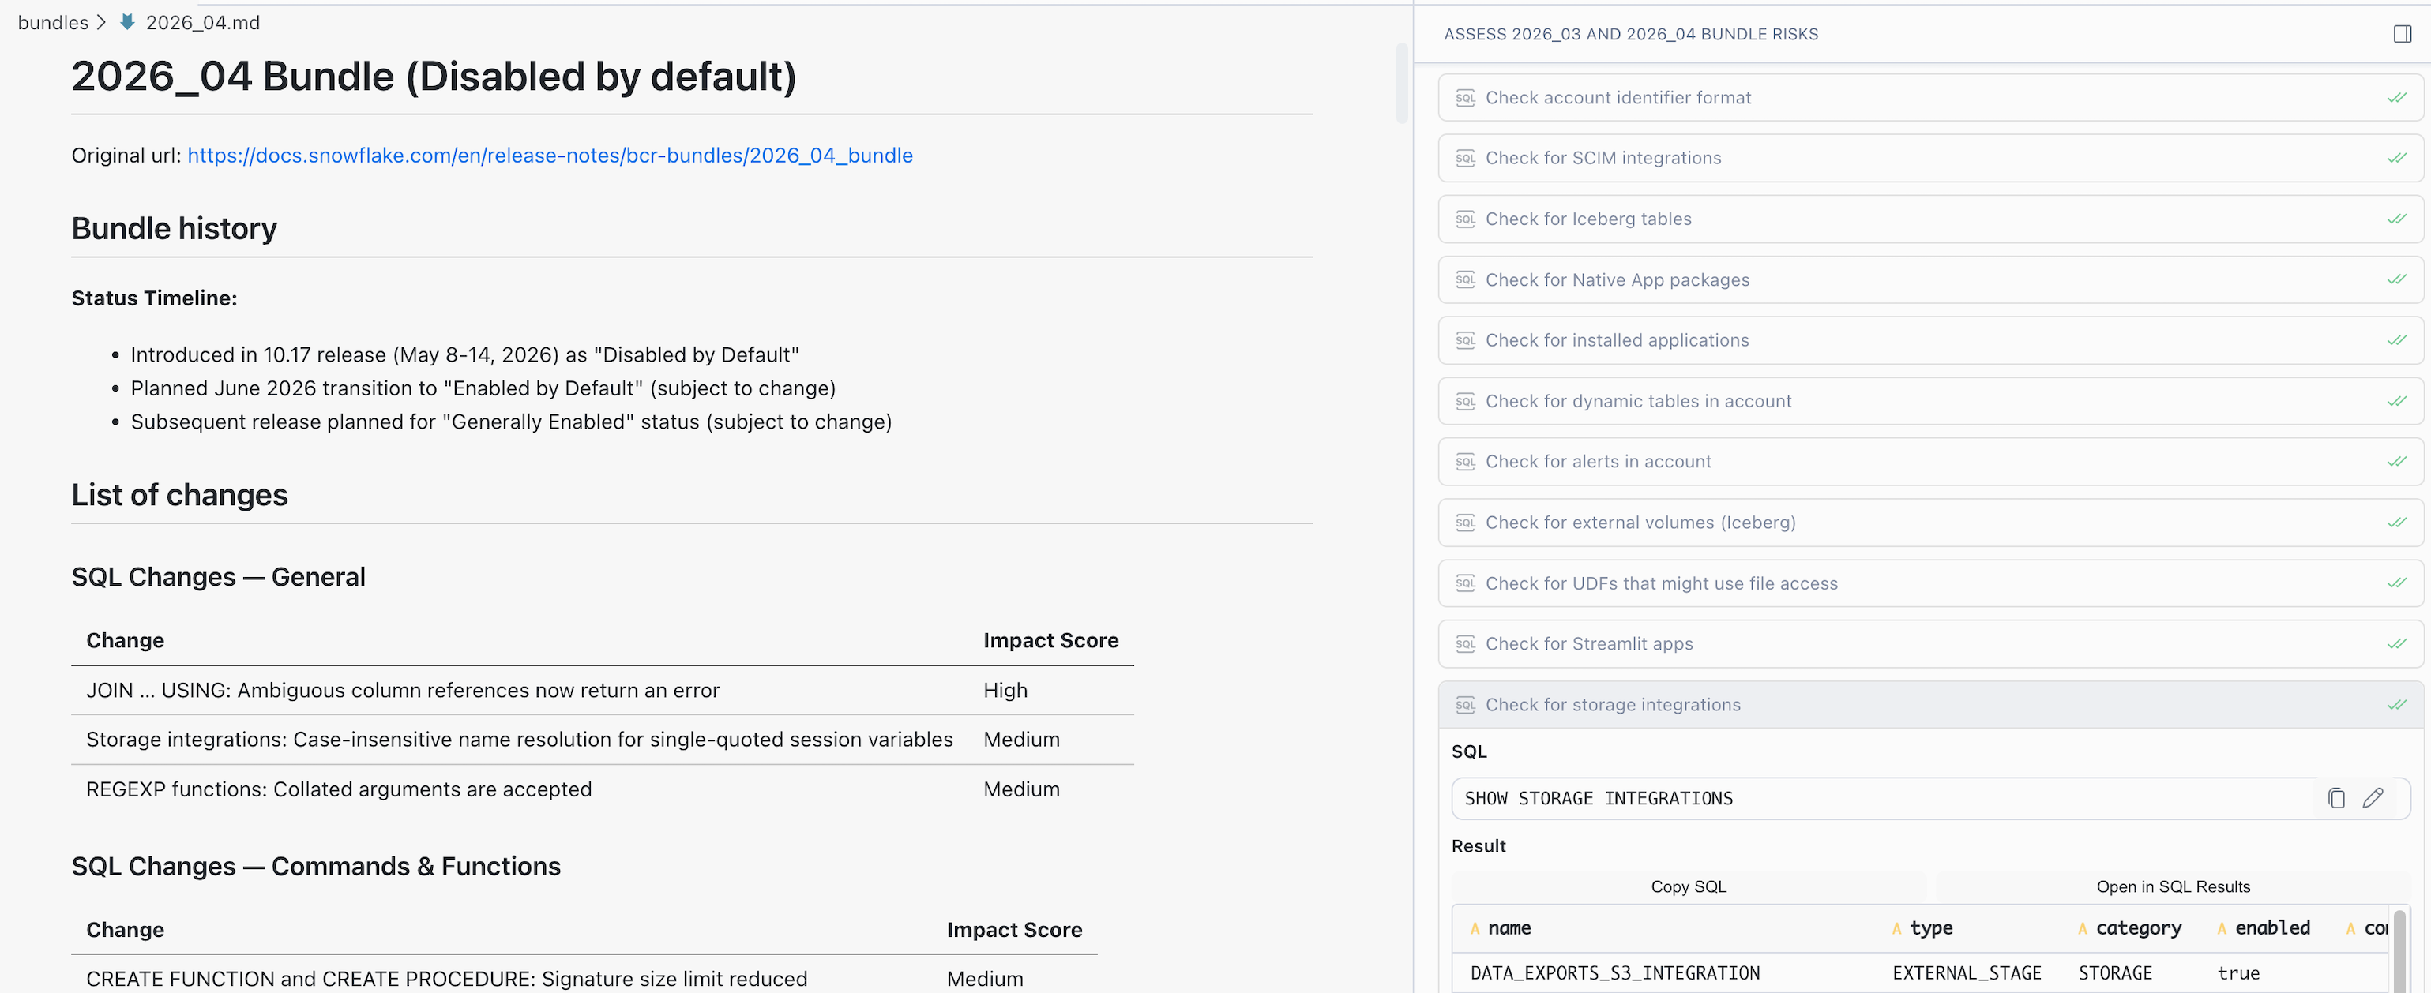Expand the Check for Streamlit apps step

[x=1930, y=644]
